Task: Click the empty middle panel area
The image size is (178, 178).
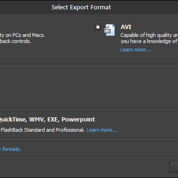Action: point(89,86)
